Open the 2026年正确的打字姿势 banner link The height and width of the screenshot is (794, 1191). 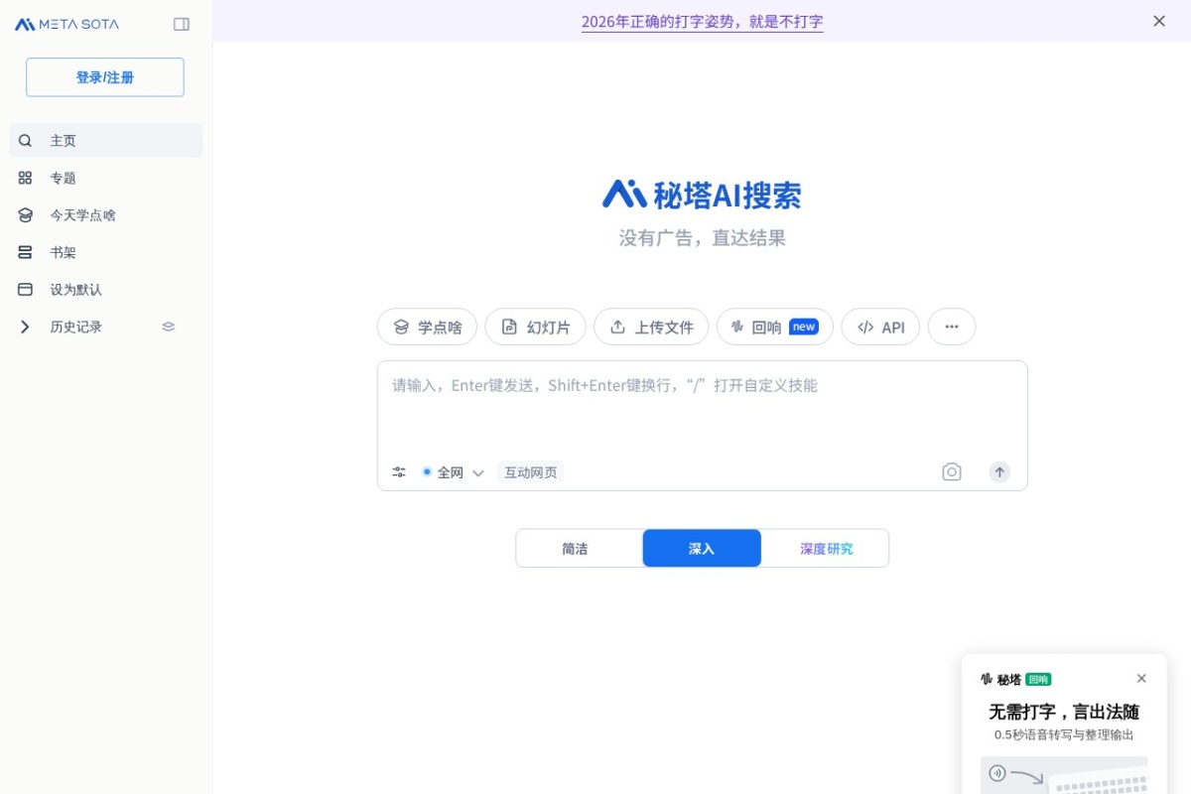[702, 21]
